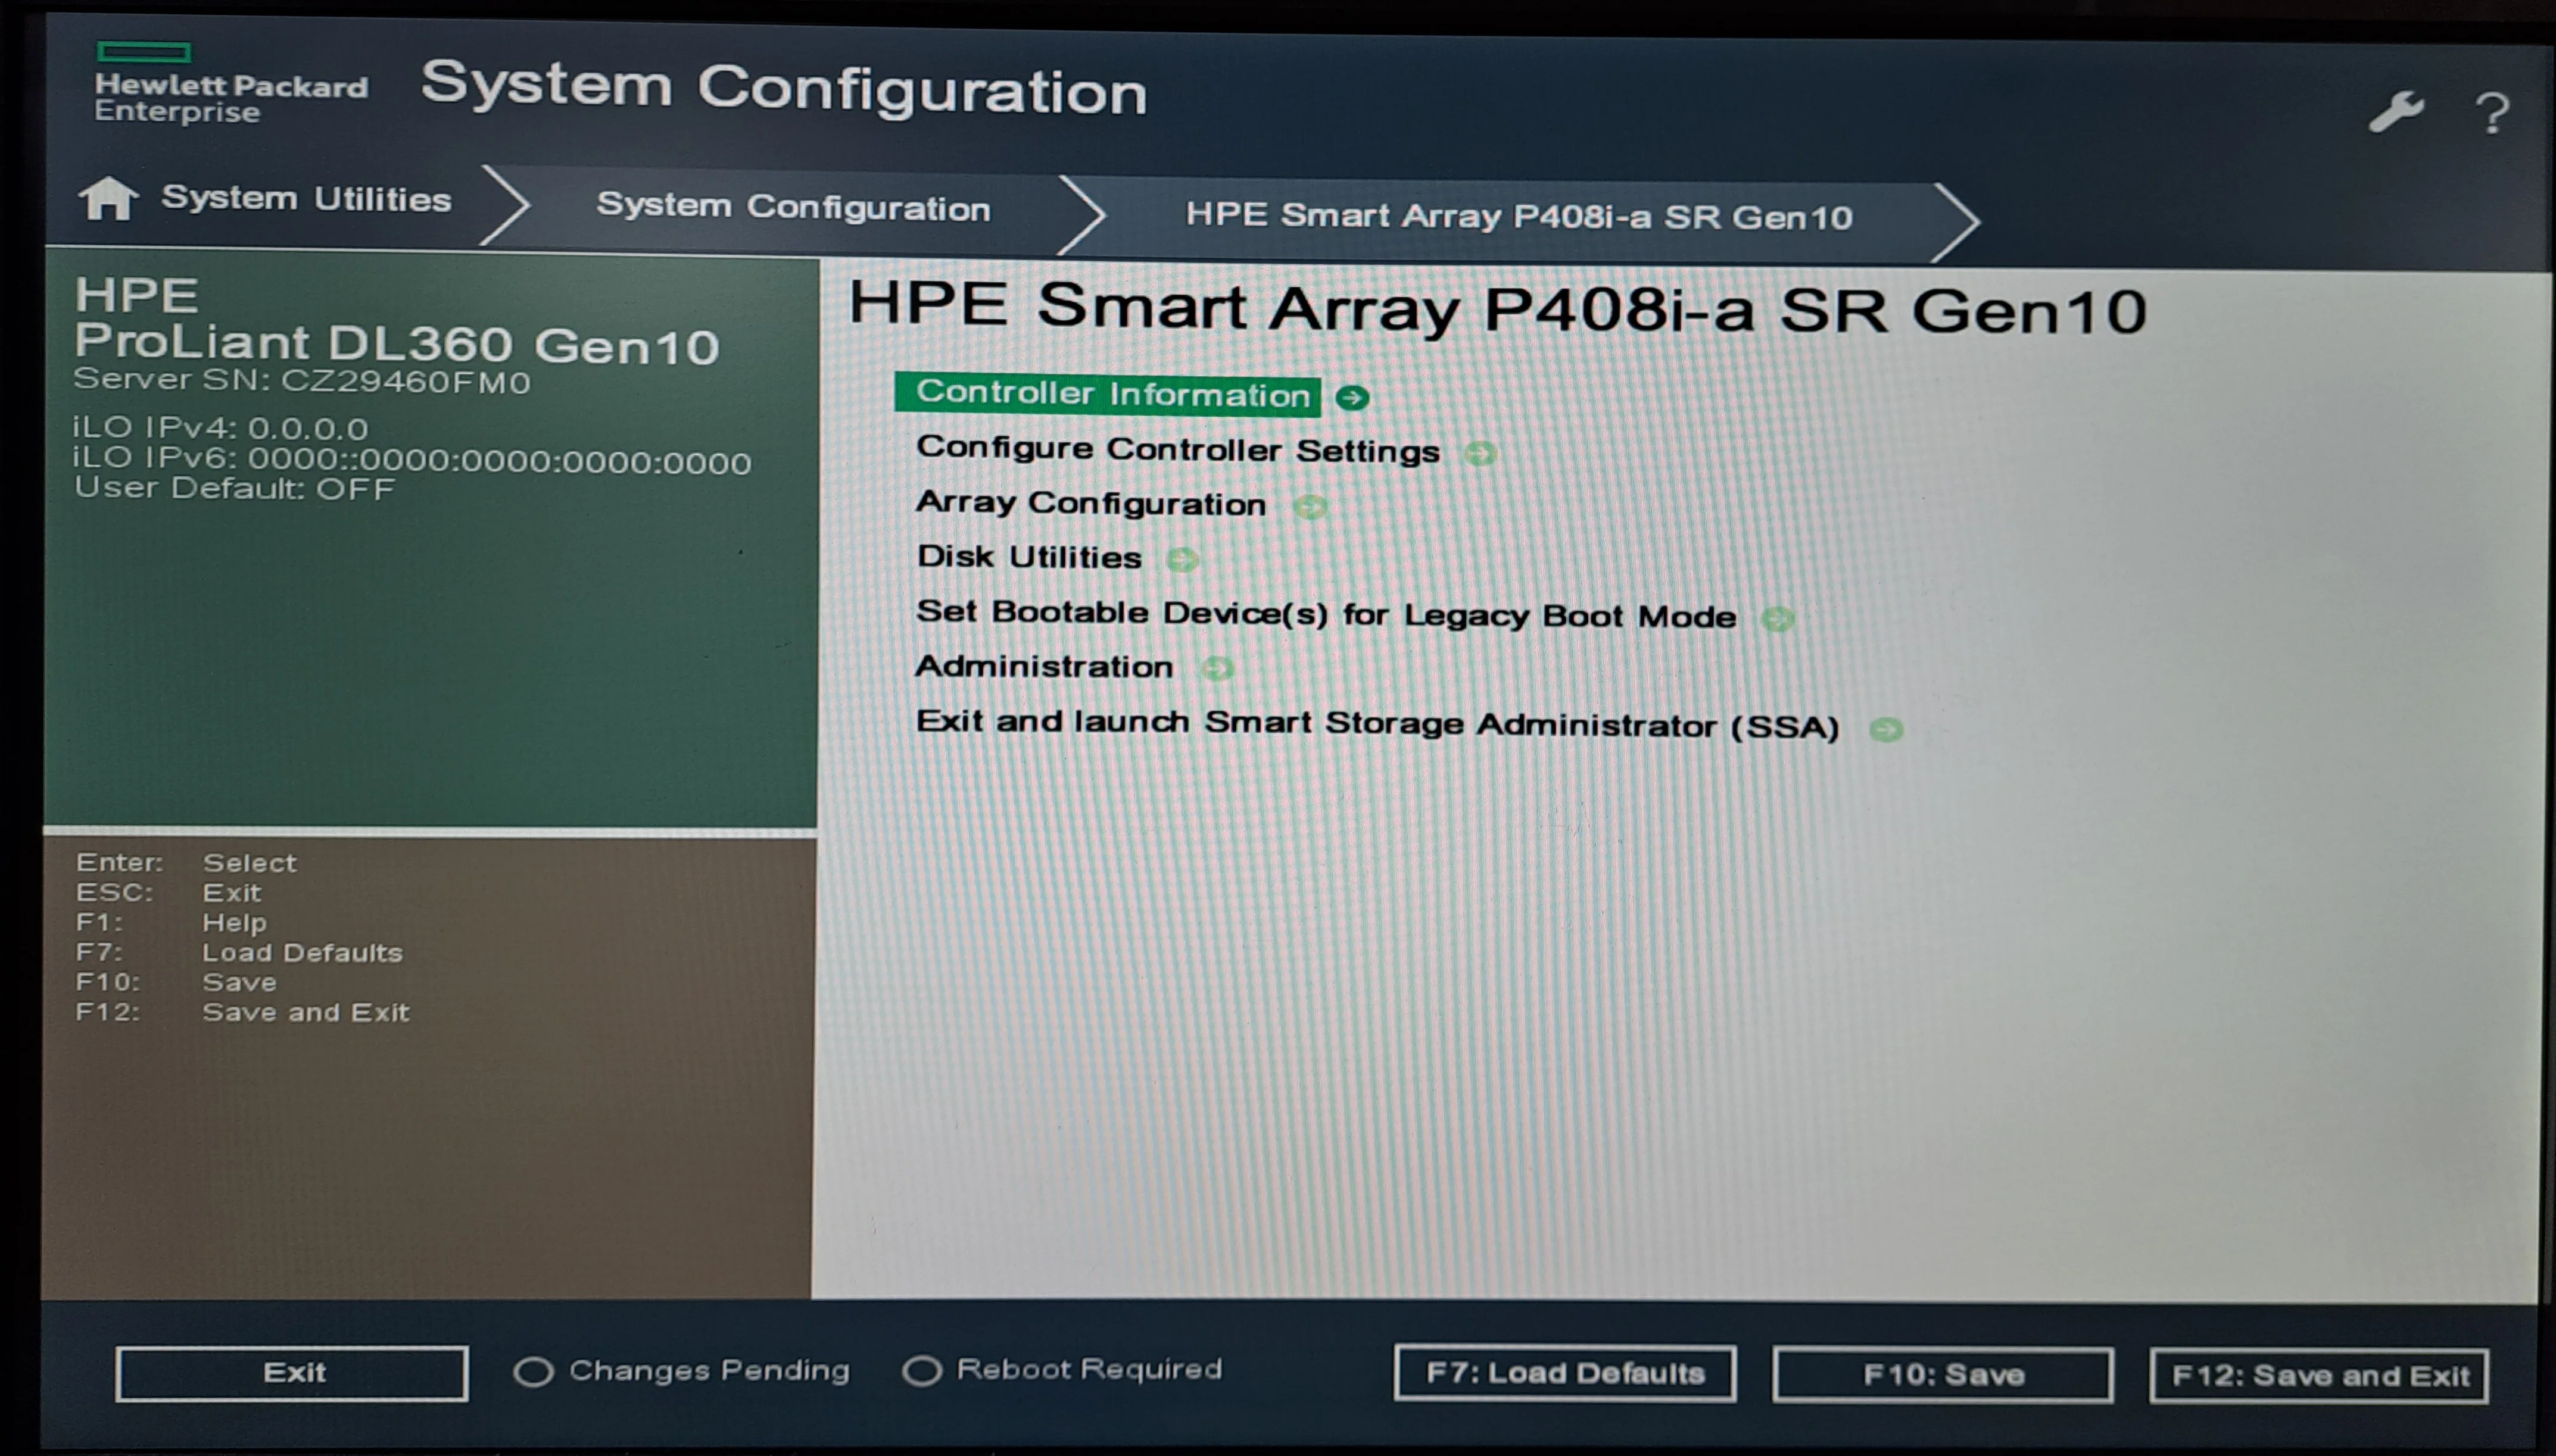Click arrow icon beside Set Bootable Device(s)
This screenshot has height=1456, width=2556.
(x=1778, y=619)
